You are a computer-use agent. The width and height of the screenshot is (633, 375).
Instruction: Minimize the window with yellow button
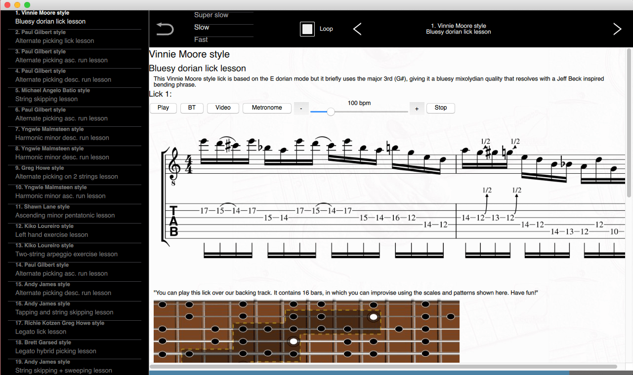[17, 4]
